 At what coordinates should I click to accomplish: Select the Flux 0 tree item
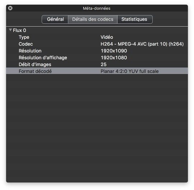[x=19, y=30]
